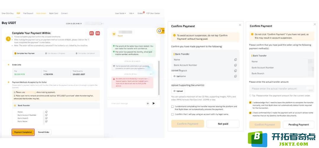Click the Payment Completed button

click(x=23, y=132)
